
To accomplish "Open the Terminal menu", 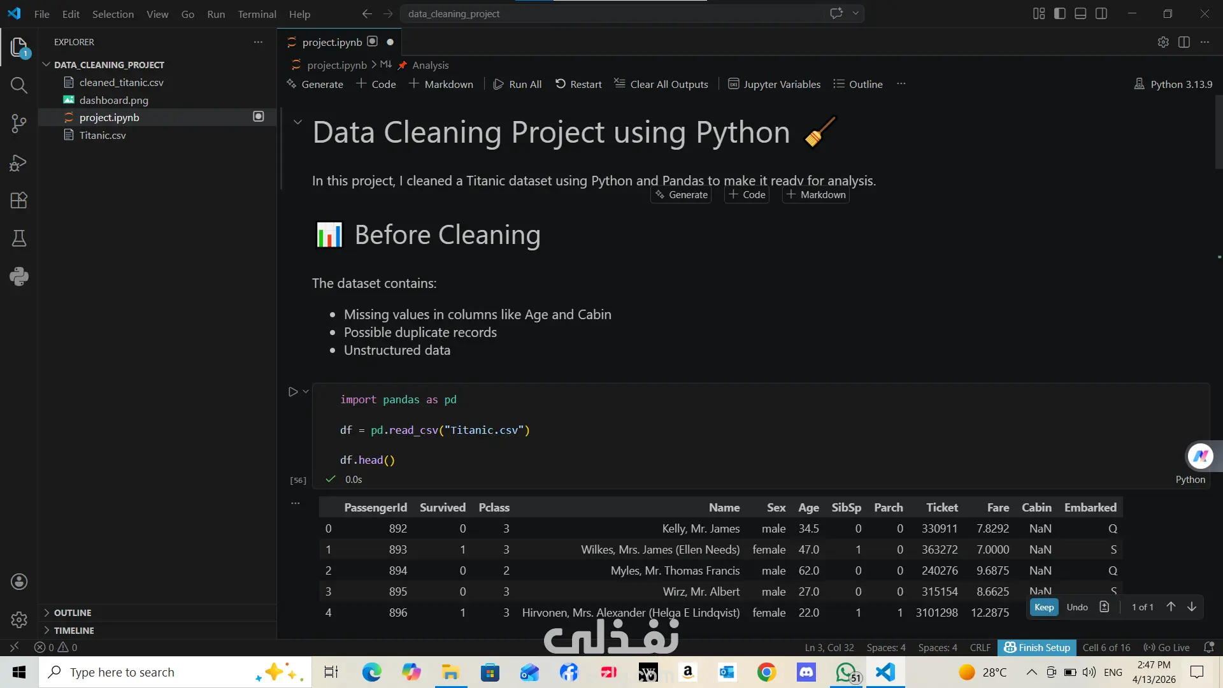I will [x=257, y=14].
